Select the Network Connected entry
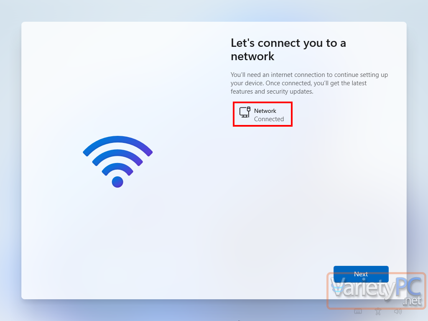This screenshot has width=428, height=321. tap(262, 115)
